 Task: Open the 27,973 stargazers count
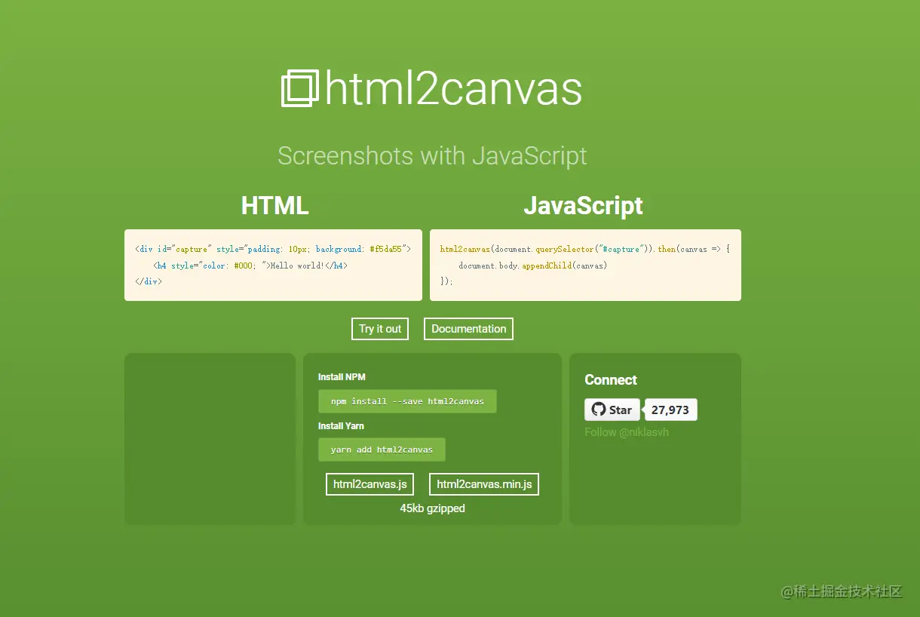pyautogui.click(x=670, y=410)
